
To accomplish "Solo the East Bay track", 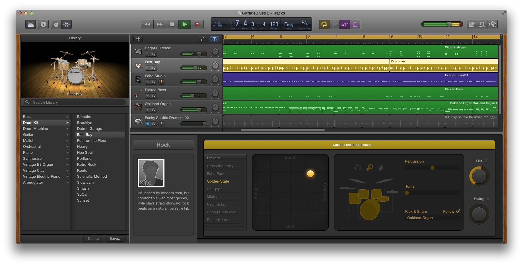I will 154,68.
